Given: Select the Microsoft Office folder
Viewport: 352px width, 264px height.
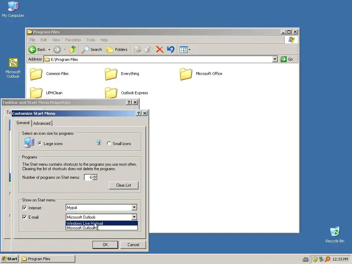Looking at the screenshot, I should pos(201,74).
